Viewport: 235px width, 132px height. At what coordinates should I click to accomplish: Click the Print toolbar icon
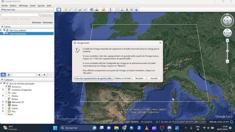[122, 10]
